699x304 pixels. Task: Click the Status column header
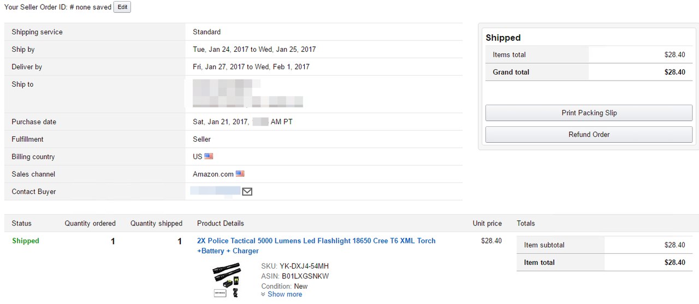coord(22,223)
